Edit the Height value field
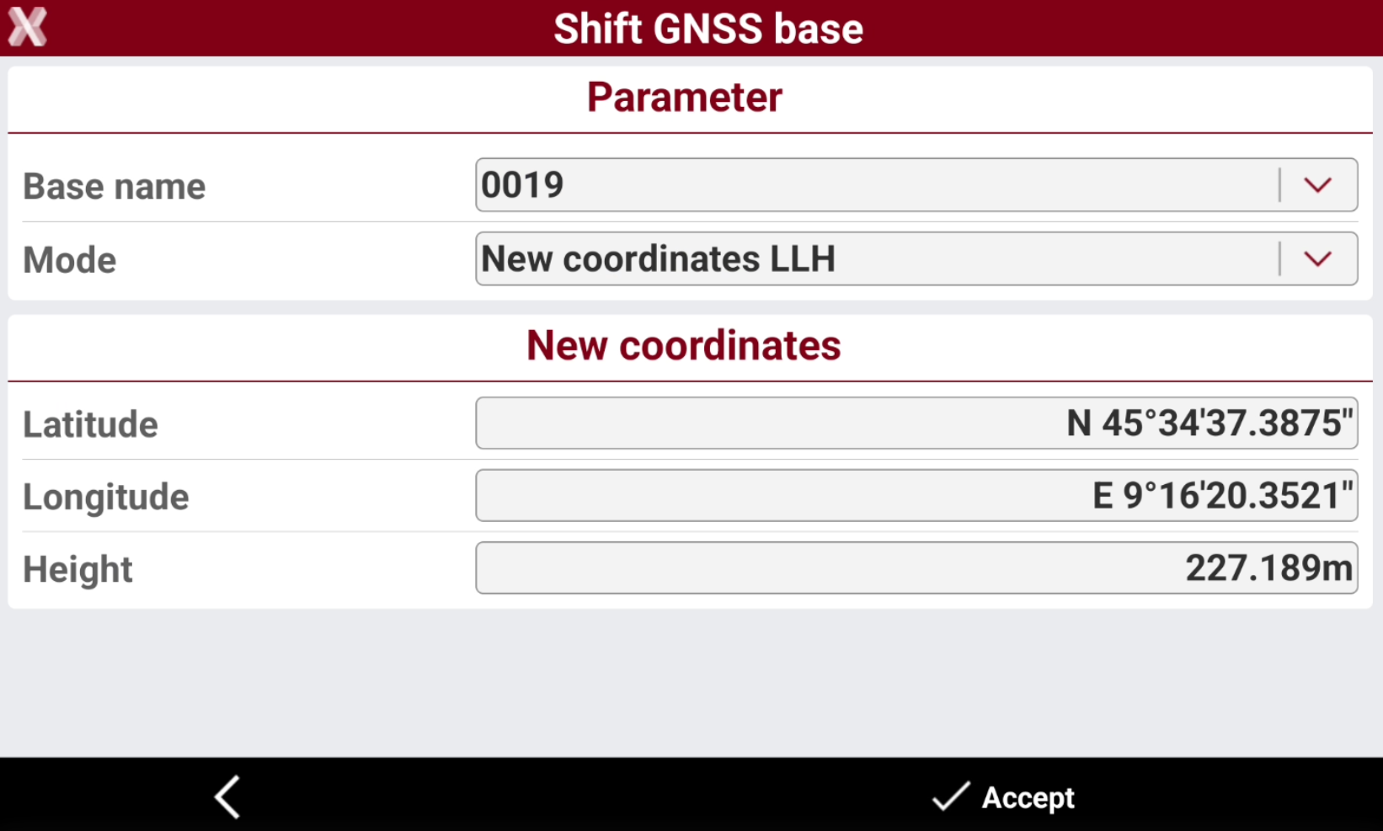1383x831 pixels. (916, 567)
